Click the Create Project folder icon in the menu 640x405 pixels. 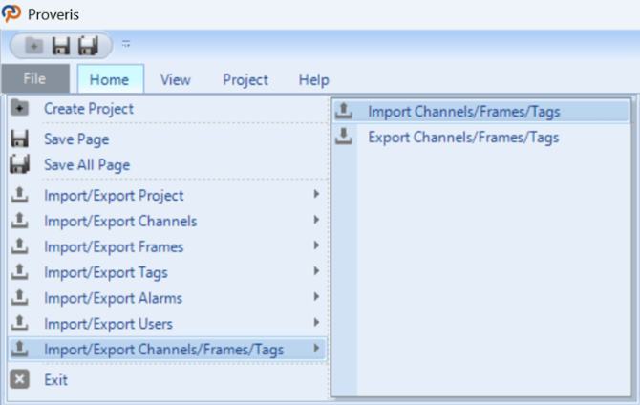click(20, 108)
